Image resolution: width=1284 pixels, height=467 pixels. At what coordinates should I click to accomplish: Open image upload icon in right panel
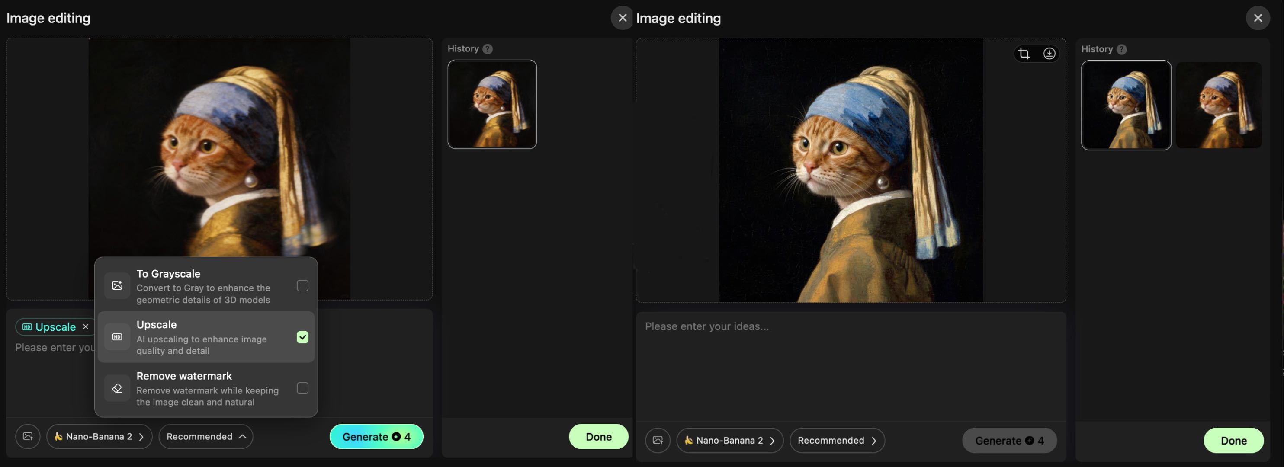pos(658,440)
